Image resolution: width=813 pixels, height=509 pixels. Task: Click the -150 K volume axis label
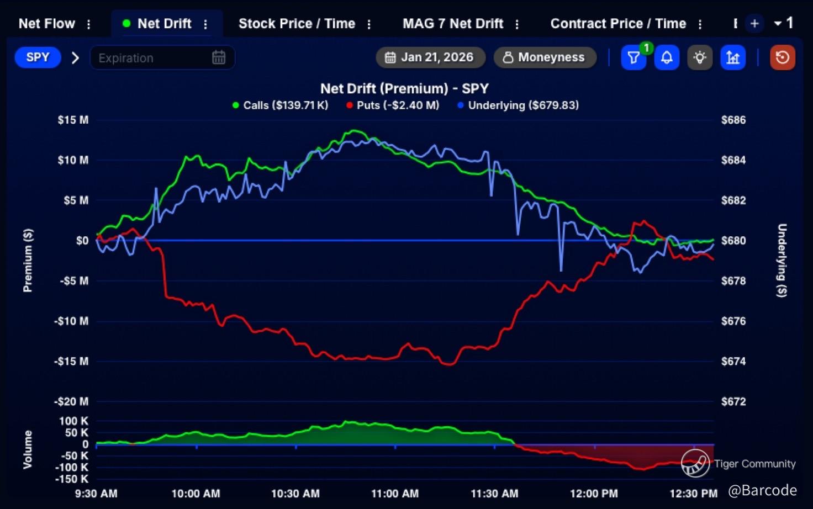point(71,479)
